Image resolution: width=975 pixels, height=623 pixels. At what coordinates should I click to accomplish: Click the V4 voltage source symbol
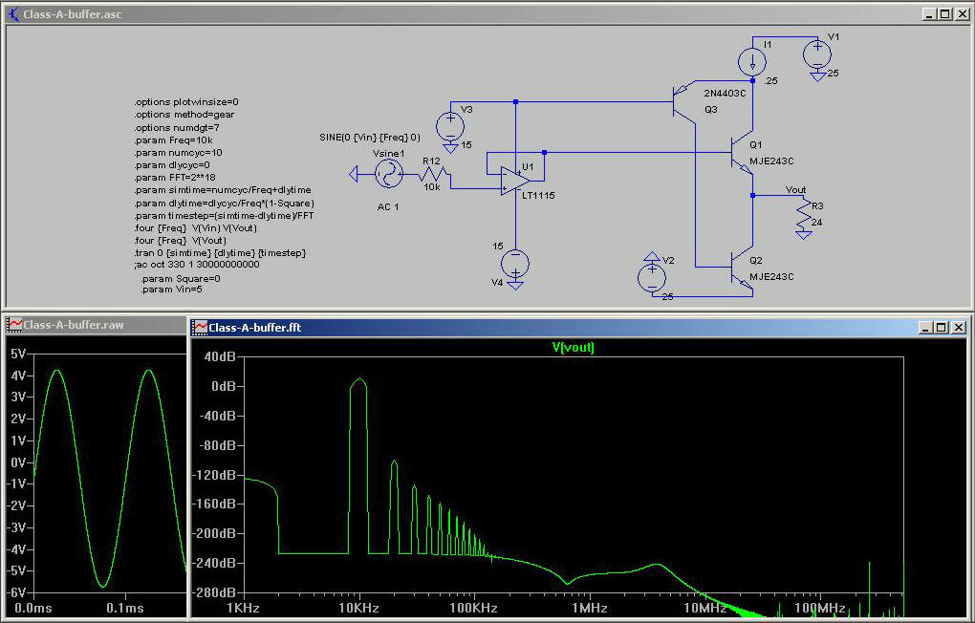click(x=515, y=263)
